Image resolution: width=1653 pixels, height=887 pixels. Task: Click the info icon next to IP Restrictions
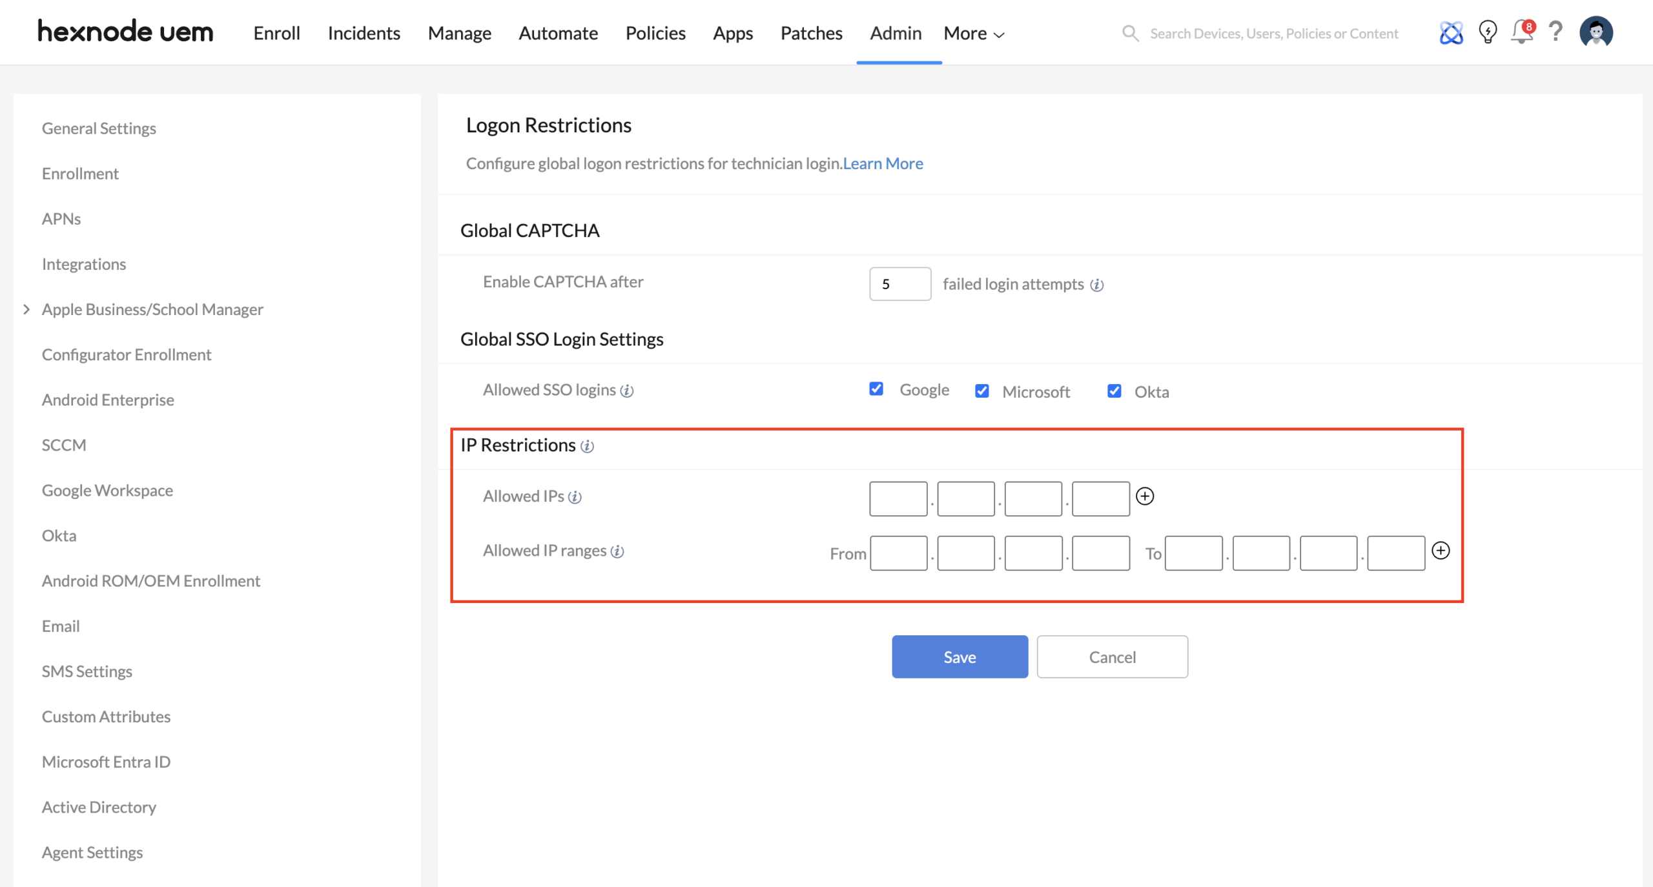click(587, 446)
